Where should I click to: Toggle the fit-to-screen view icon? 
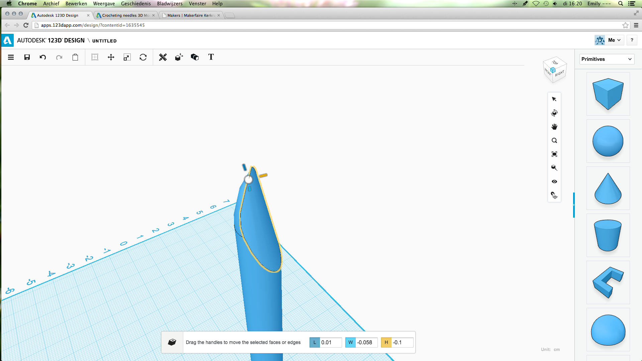pyautogui.click(x=555, y=154)
